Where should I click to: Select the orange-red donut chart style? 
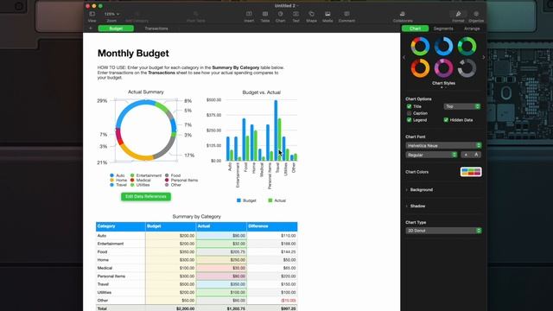tap(420, 68)
